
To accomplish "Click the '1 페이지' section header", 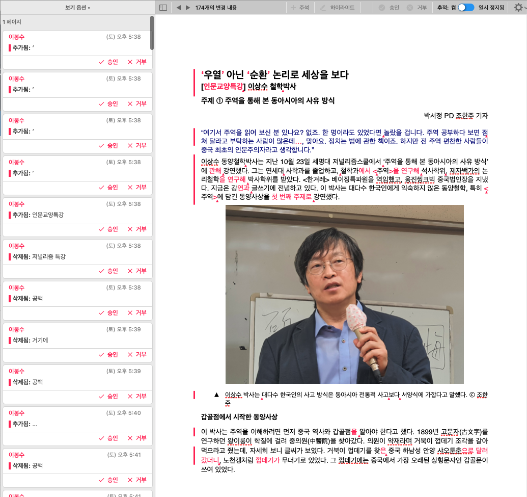I will click(12, 22).
